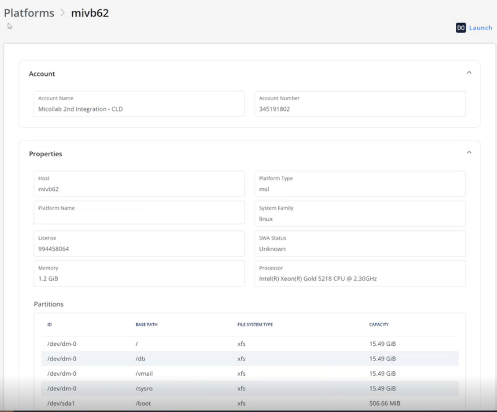This screenshot has width=497, height=412.
Task: Click the Processor field
Action: click(360, 273)
